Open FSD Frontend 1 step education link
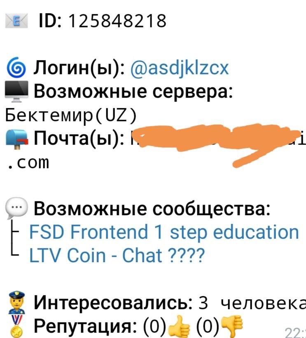Image resolution: width=306 pixels, height=338 pixels. point(164,232)
